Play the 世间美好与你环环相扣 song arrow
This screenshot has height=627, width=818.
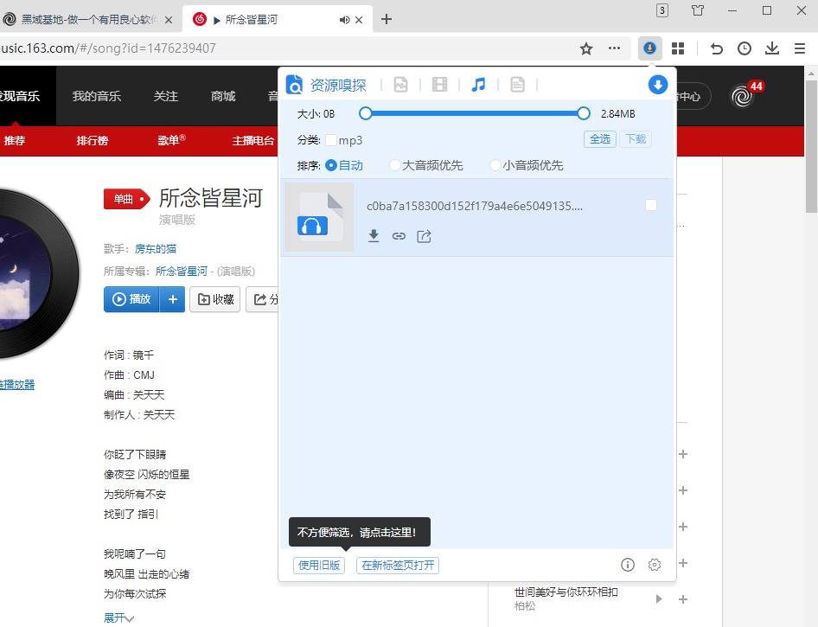pos(659,598)
